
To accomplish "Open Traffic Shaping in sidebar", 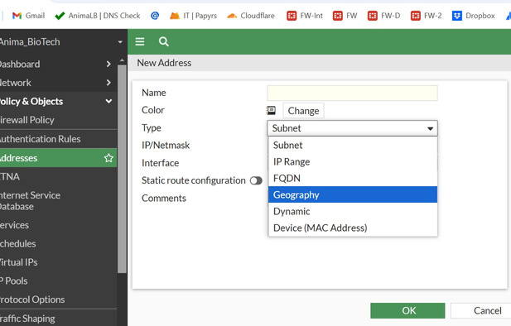I will pyautogui.click(x=58, y=319).
